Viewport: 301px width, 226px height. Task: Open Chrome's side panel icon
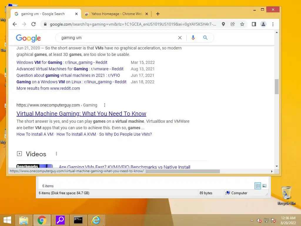point(254,24)
